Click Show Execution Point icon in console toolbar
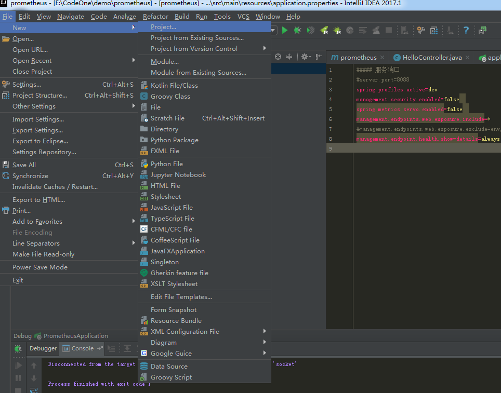Image resolution: width=501 pixels, height=393 pixels. (x=111, y=349)
